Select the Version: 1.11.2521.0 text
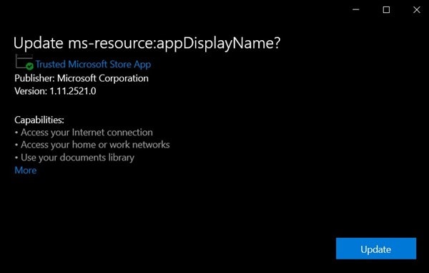The height and width of the screenshot is (273, 429). click(x=55, y=91)
